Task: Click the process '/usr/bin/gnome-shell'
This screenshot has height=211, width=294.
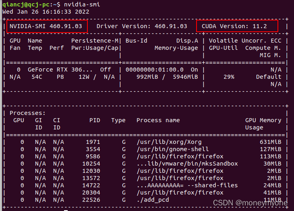Action: 172,149
